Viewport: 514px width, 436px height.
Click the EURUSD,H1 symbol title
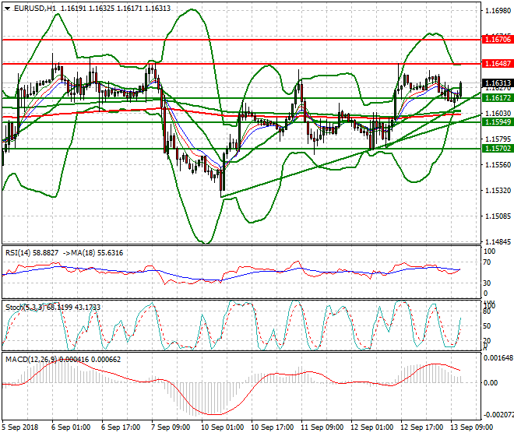32,8
